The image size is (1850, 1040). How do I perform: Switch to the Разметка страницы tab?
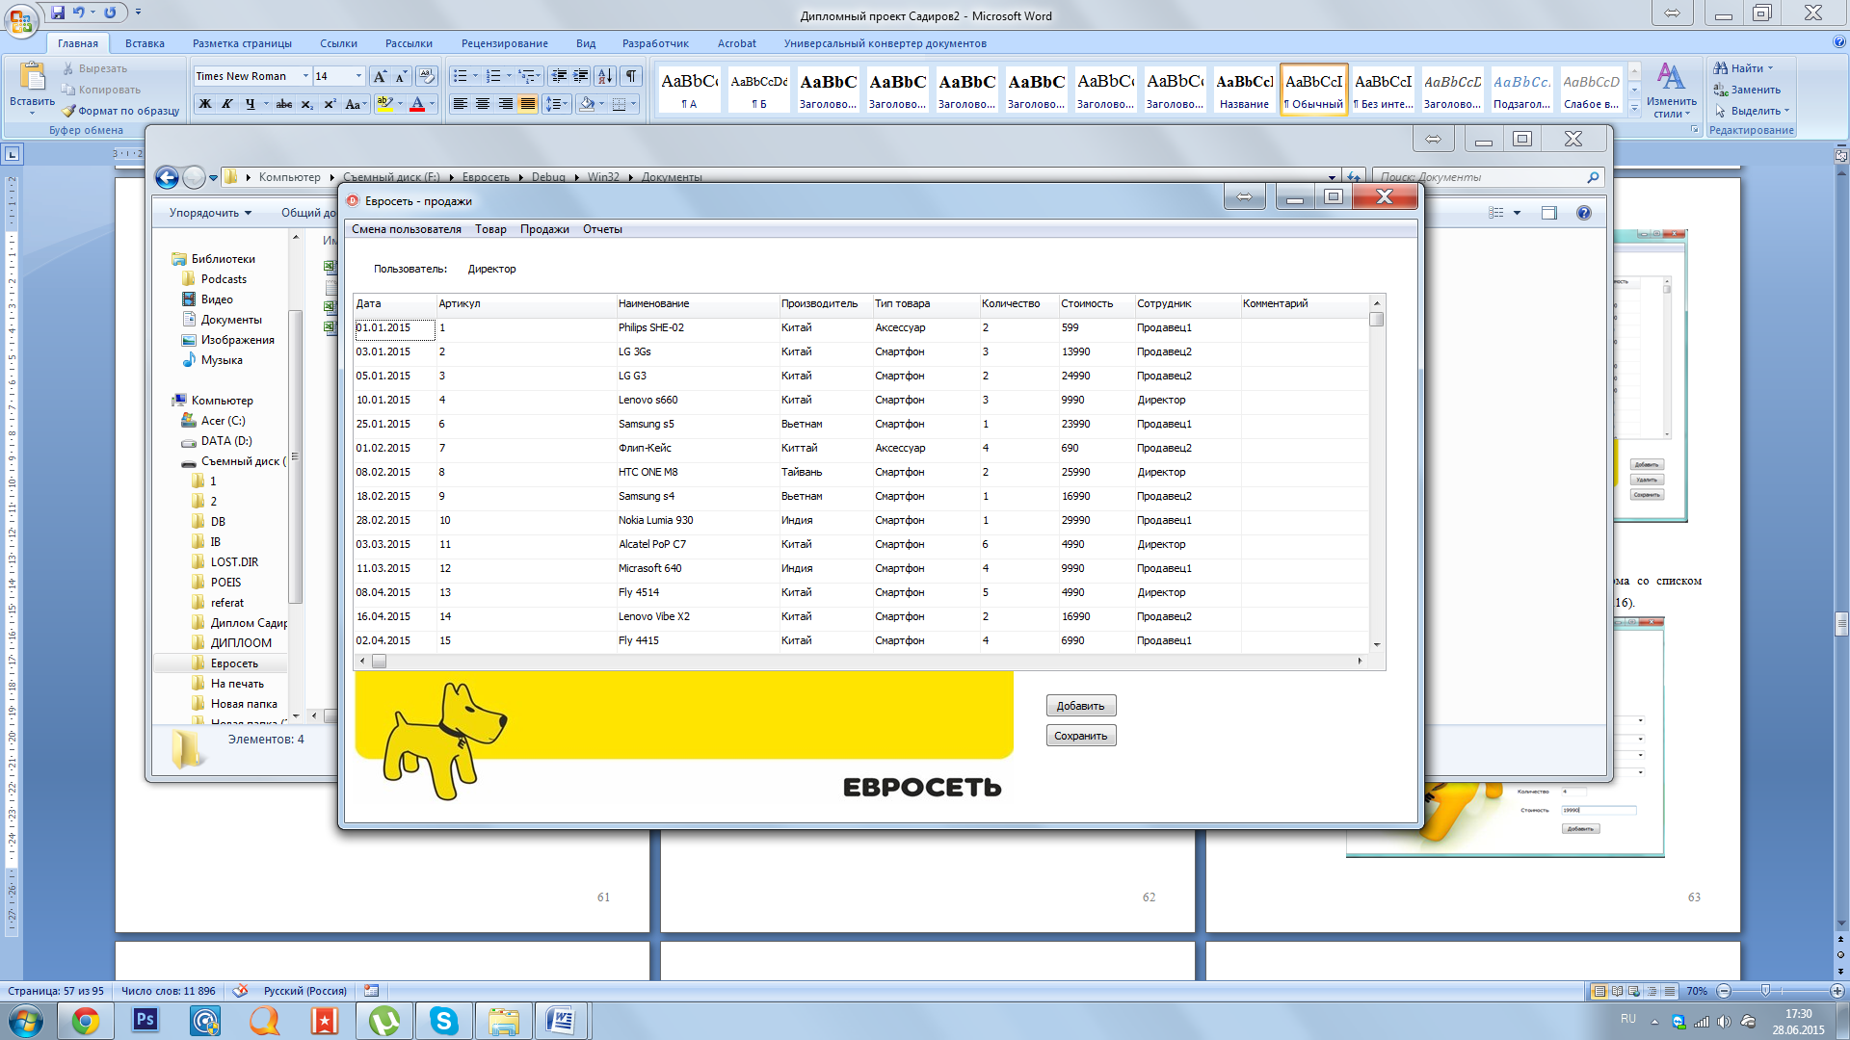tap(242, 43)
